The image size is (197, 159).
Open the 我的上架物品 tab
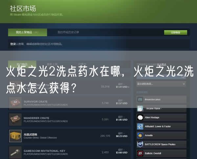coord(28,32)
